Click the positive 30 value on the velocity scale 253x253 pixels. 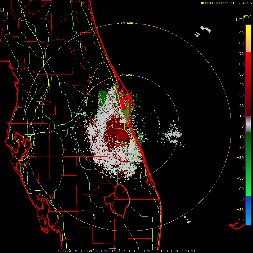pos(241,95)
